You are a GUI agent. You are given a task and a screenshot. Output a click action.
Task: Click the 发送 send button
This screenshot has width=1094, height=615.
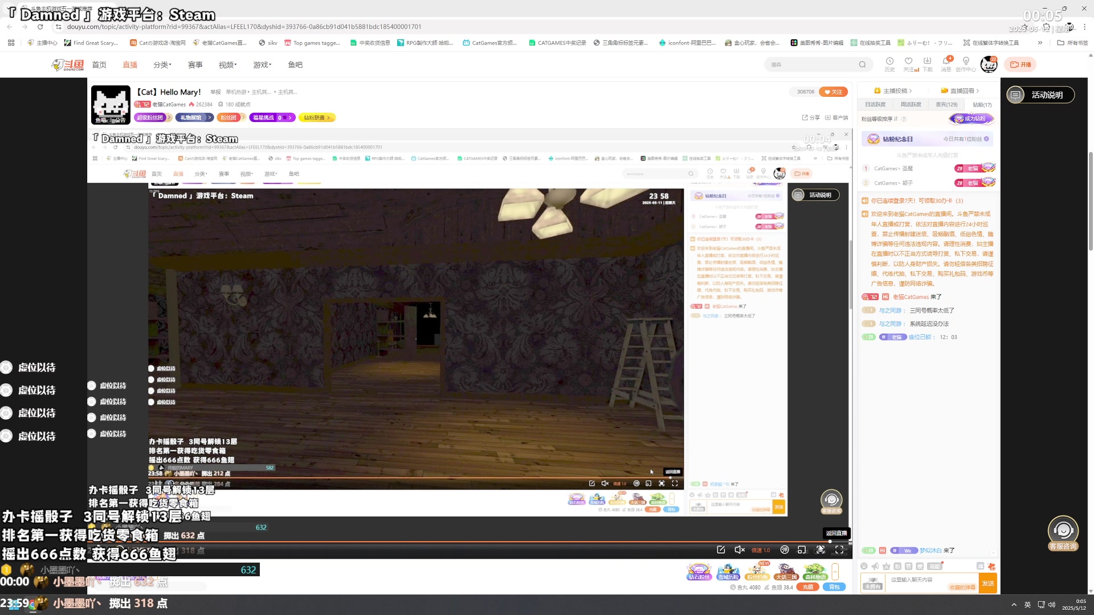[987, 583]
